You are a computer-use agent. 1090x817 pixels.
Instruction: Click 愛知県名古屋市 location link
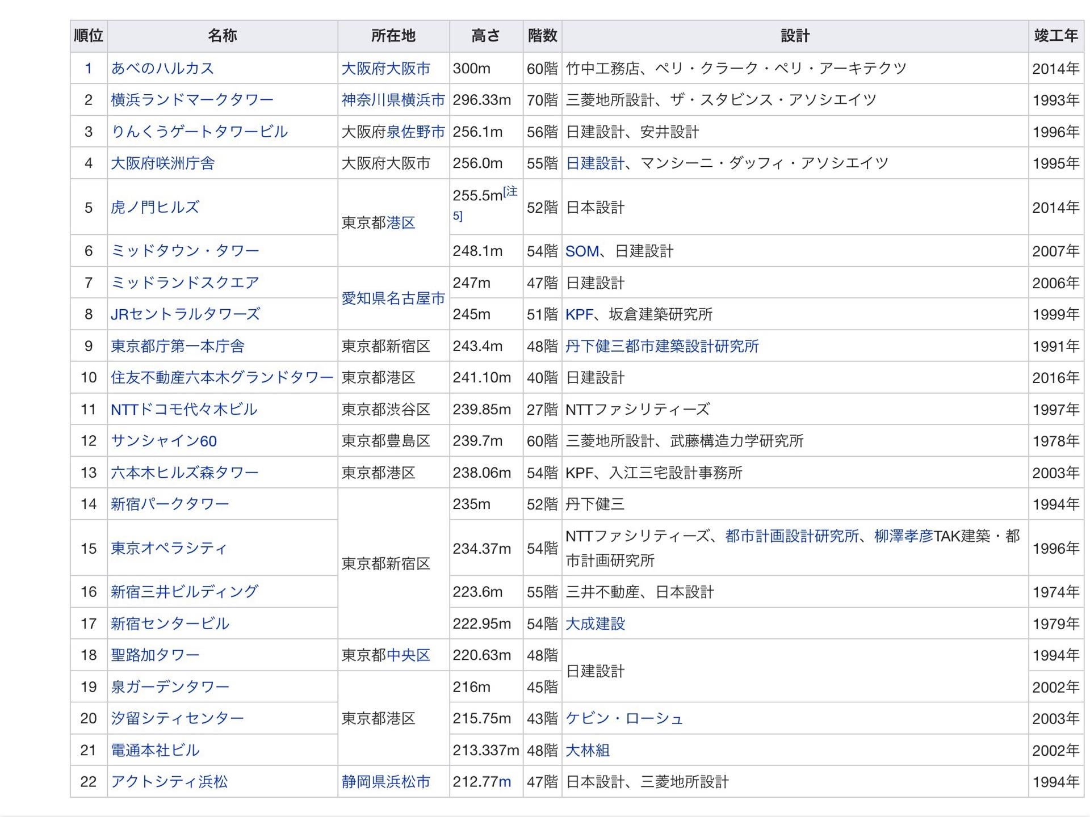393,298
